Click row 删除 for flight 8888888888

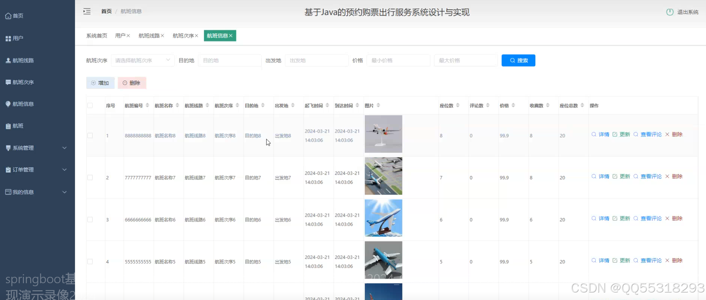point(674,134)
